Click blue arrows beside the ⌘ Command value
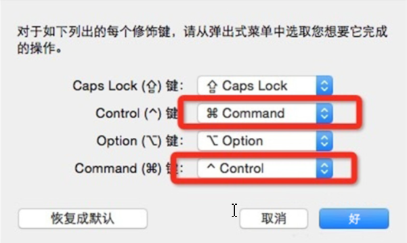Image resolution: width=407 pixels, height=243 pixels. 324,113
